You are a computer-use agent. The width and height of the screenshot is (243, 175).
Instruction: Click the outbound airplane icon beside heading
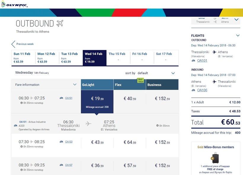[60, 23]
